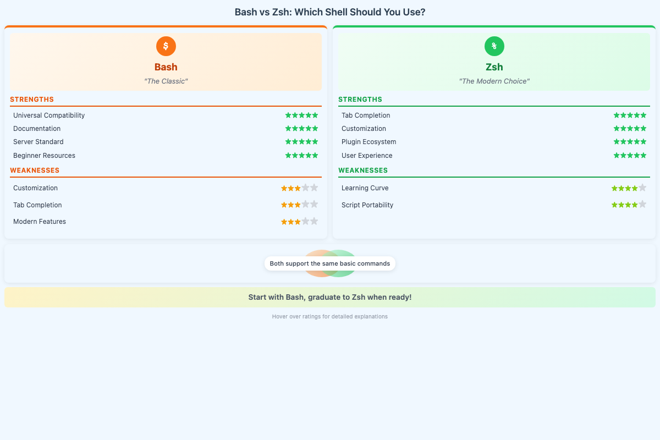Click the 'Both support the same basic commands' label
This screenshot has height=440, width=660.
point(329,263)
